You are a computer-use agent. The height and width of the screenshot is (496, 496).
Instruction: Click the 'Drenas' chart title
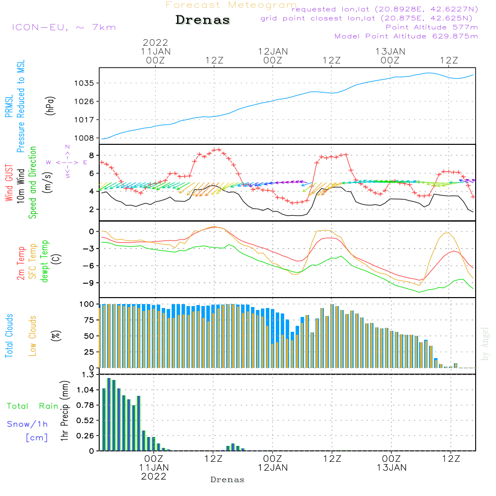tap(203, 20)
